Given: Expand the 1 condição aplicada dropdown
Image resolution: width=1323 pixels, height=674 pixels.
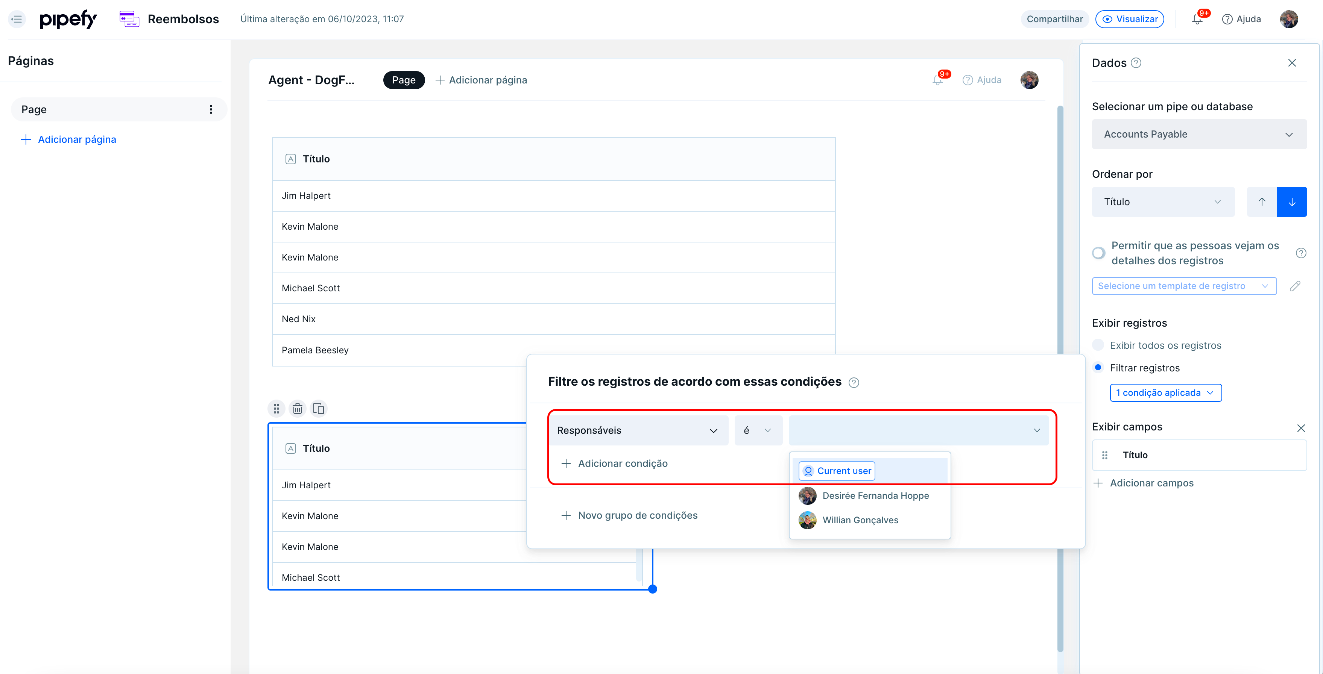Looking at the screenshot, I should tap(1166, 393).
